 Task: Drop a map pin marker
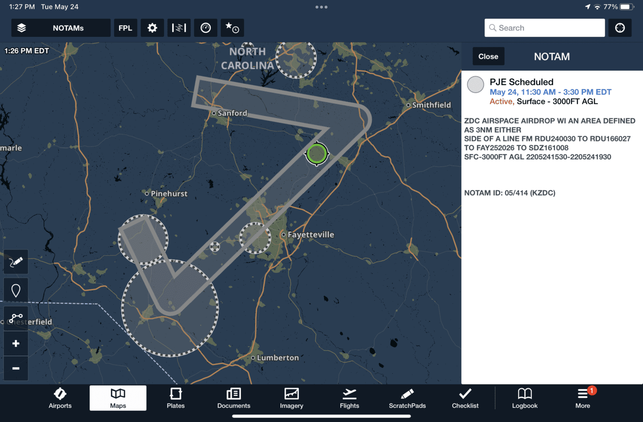pos(15,290)
